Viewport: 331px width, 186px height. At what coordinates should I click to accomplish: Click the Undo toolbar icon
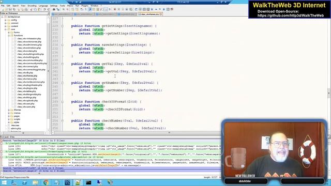[x=44, y=9]
